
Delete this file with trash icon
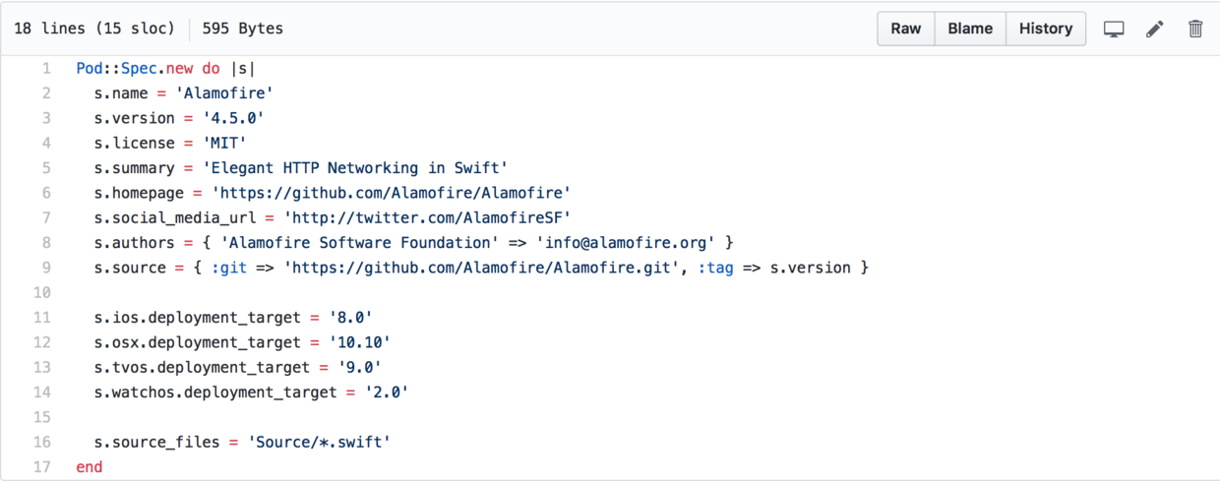1195,29
